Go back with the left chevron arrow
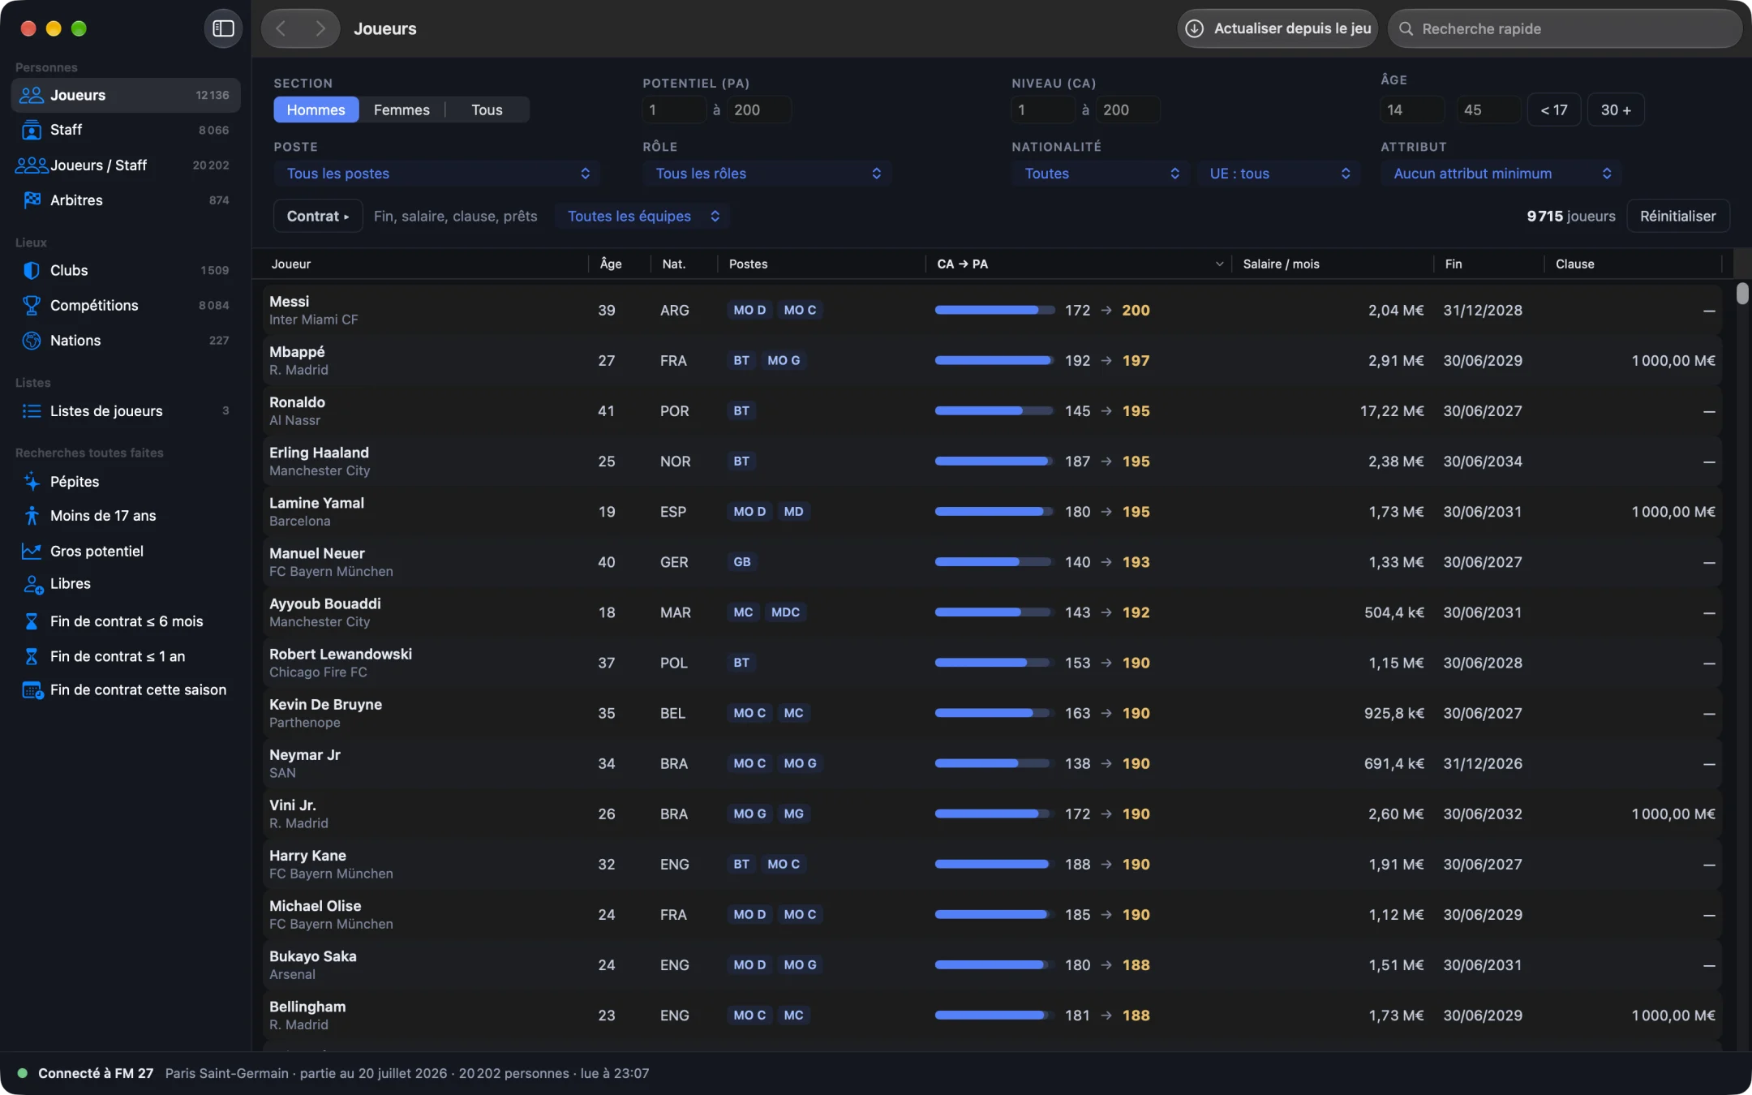The image size is (1752, 1095). [x=281, y=28]
